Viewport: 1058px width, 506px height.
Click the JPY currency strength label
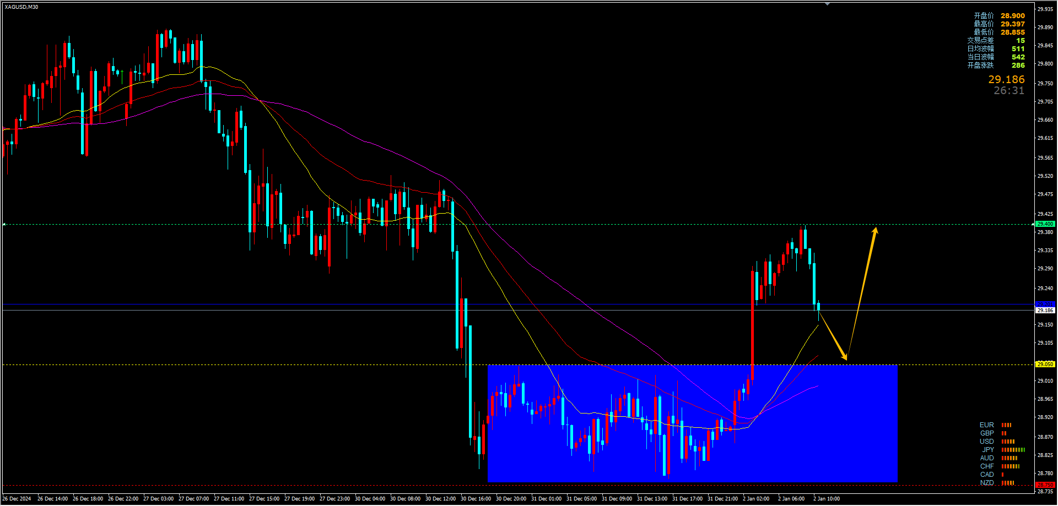[x=988, y=450]
